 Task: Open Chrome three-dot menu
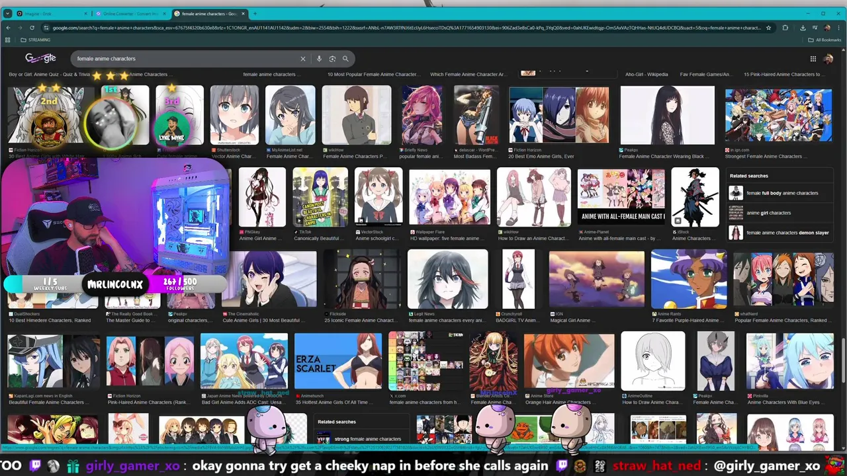[839, 28]
